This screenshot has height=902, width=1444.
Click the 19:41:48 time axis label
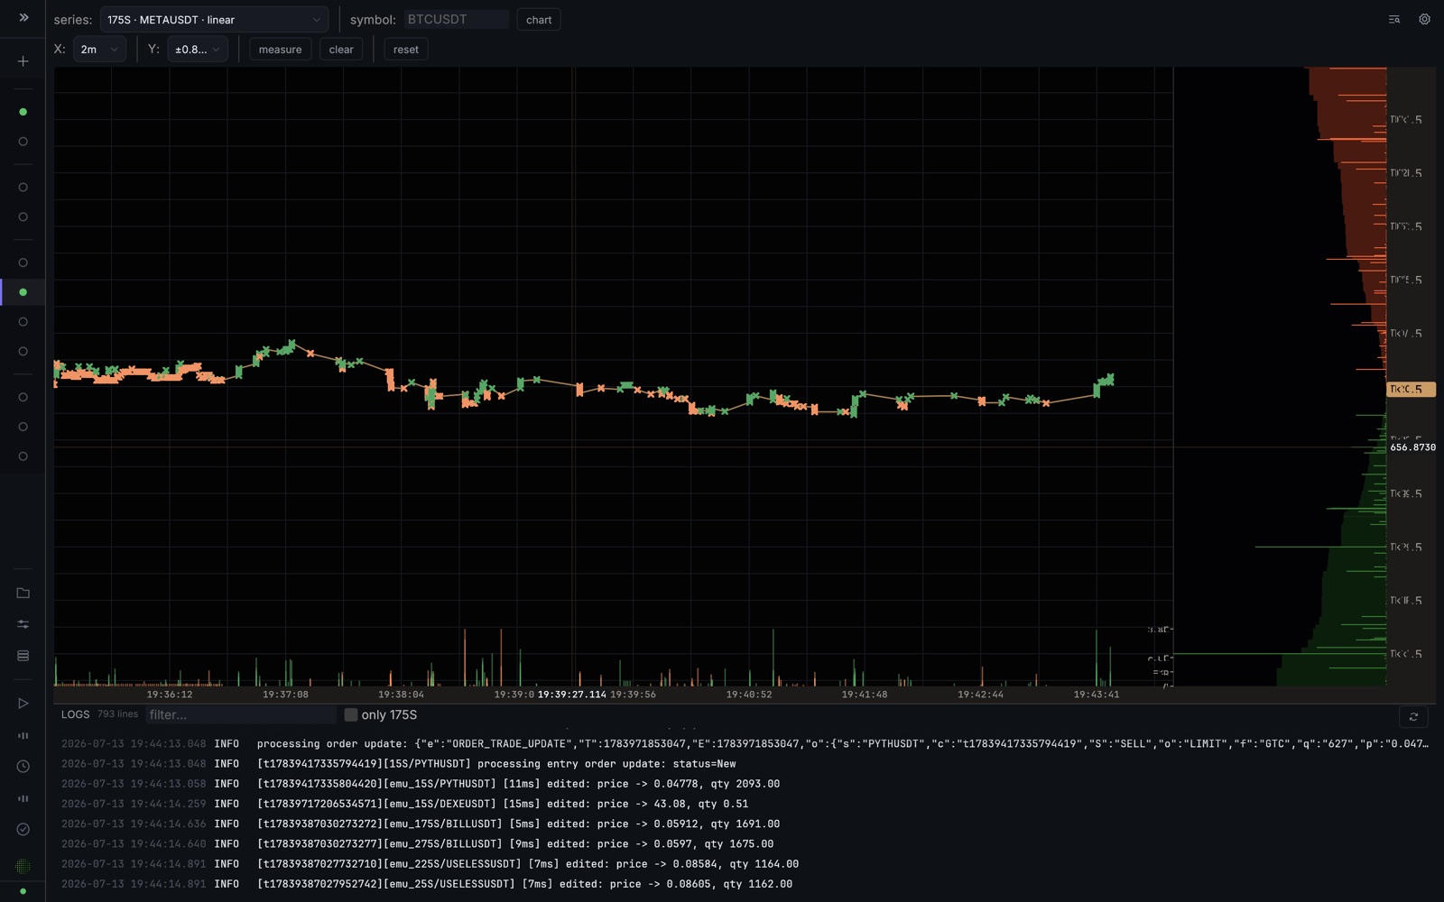point(865,695)
